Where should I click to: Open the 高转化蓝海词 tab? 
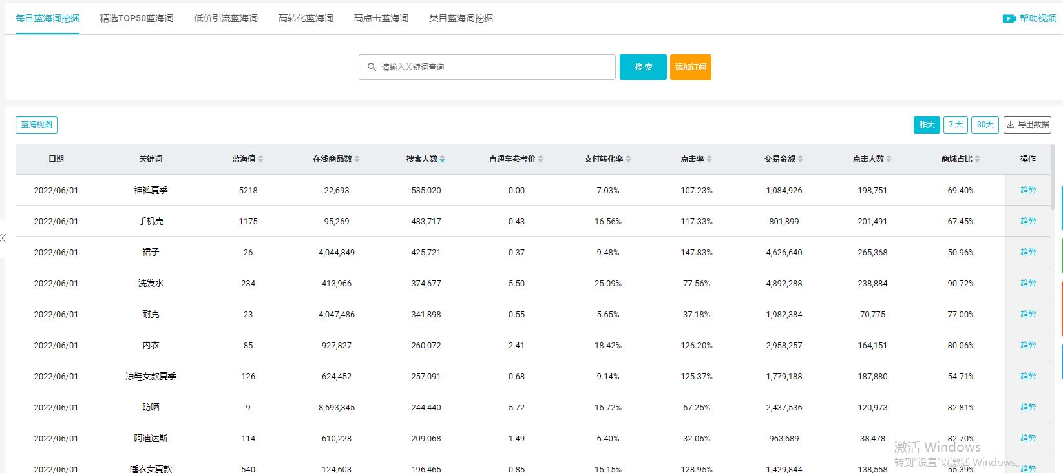(x=306, y=19)
